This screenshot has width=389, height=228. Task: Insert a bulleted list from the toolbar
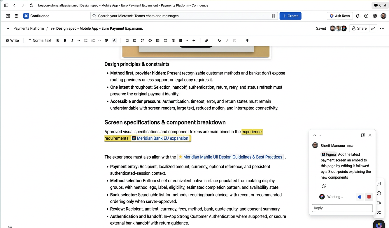[x=93, y=40]
